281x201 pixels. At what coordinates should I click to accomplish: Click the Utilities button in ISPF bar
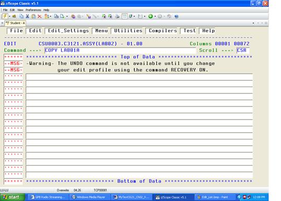[x=128, y=31]
